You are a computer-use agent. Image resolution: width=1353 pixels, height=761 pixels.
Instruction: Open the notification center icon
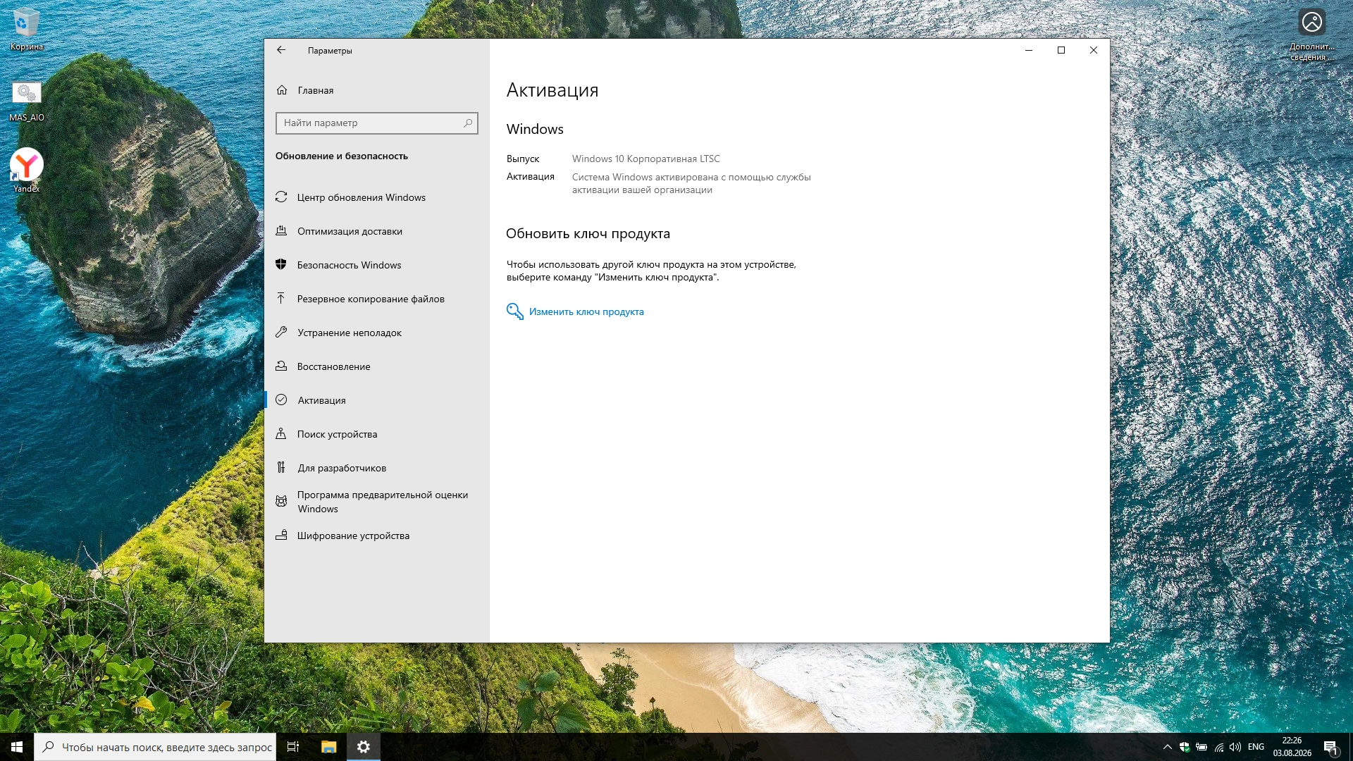coord(1331,747)
